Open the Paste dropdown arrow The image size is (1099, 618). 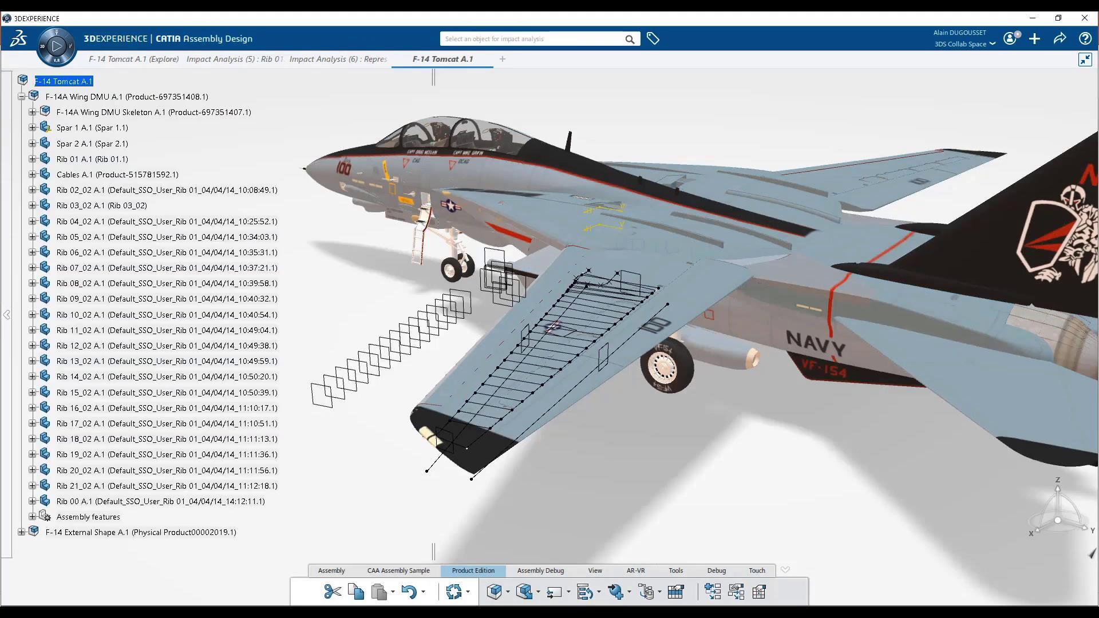(x=393, y=592)
